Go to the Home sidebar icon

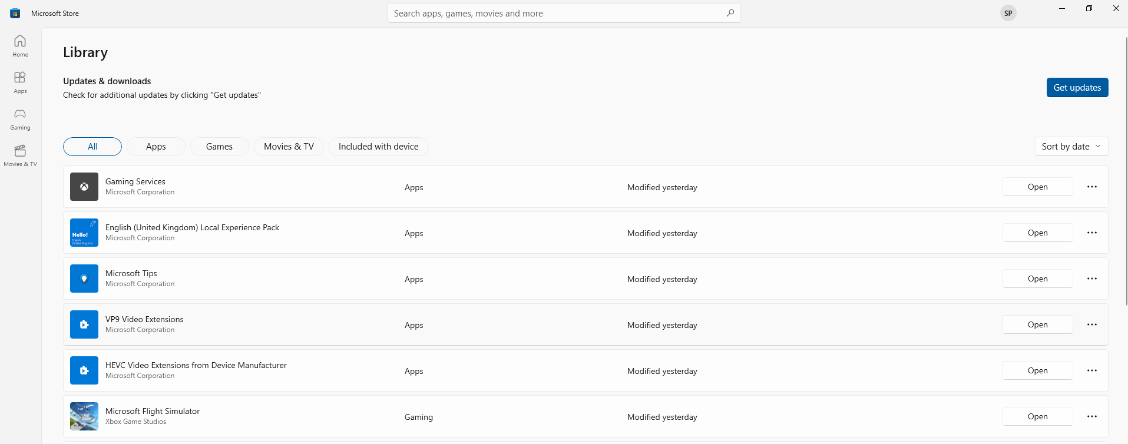[x=20, y=45]
